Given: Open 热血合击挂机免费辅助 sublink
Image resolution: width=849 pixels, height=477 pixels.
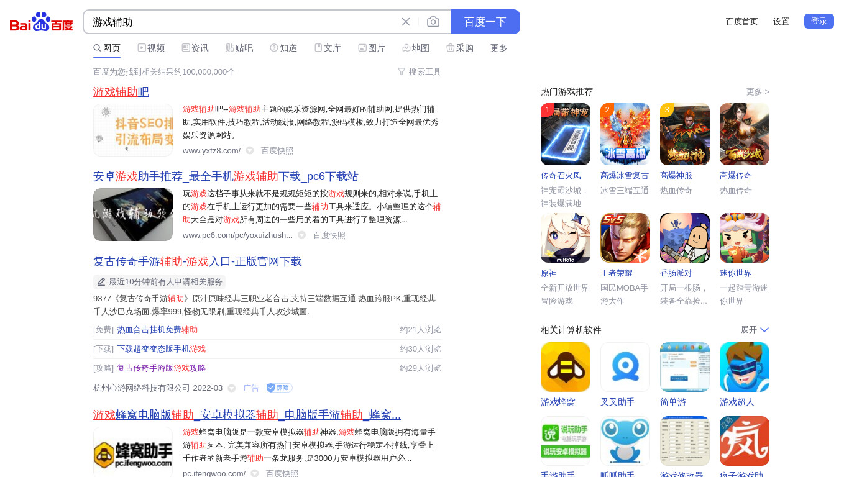Looking at the screenshot, I should pos(157,330).
